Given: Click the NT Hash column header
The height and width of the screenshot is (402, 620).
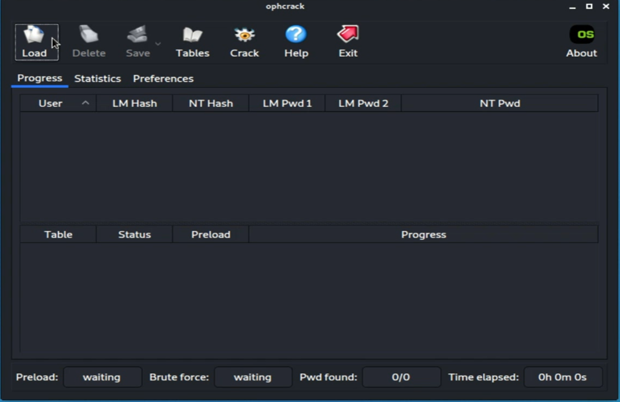Looking at the screenshot, I should [211, 103].
